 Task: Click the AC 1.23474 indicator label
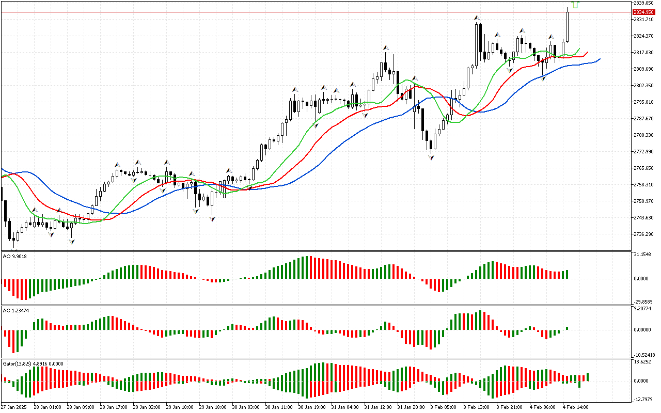(16, 310)
